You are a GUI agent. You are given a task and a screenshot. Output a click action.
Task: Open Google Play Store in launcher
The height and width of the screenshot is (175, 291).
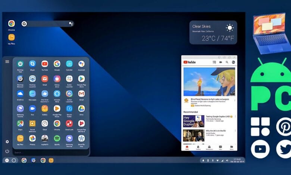tap(81, 79)
